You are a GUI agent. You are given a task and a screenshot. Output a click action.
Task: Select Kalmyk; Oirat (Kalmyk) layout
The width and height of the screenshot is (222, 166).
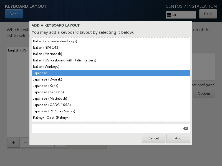111,118
